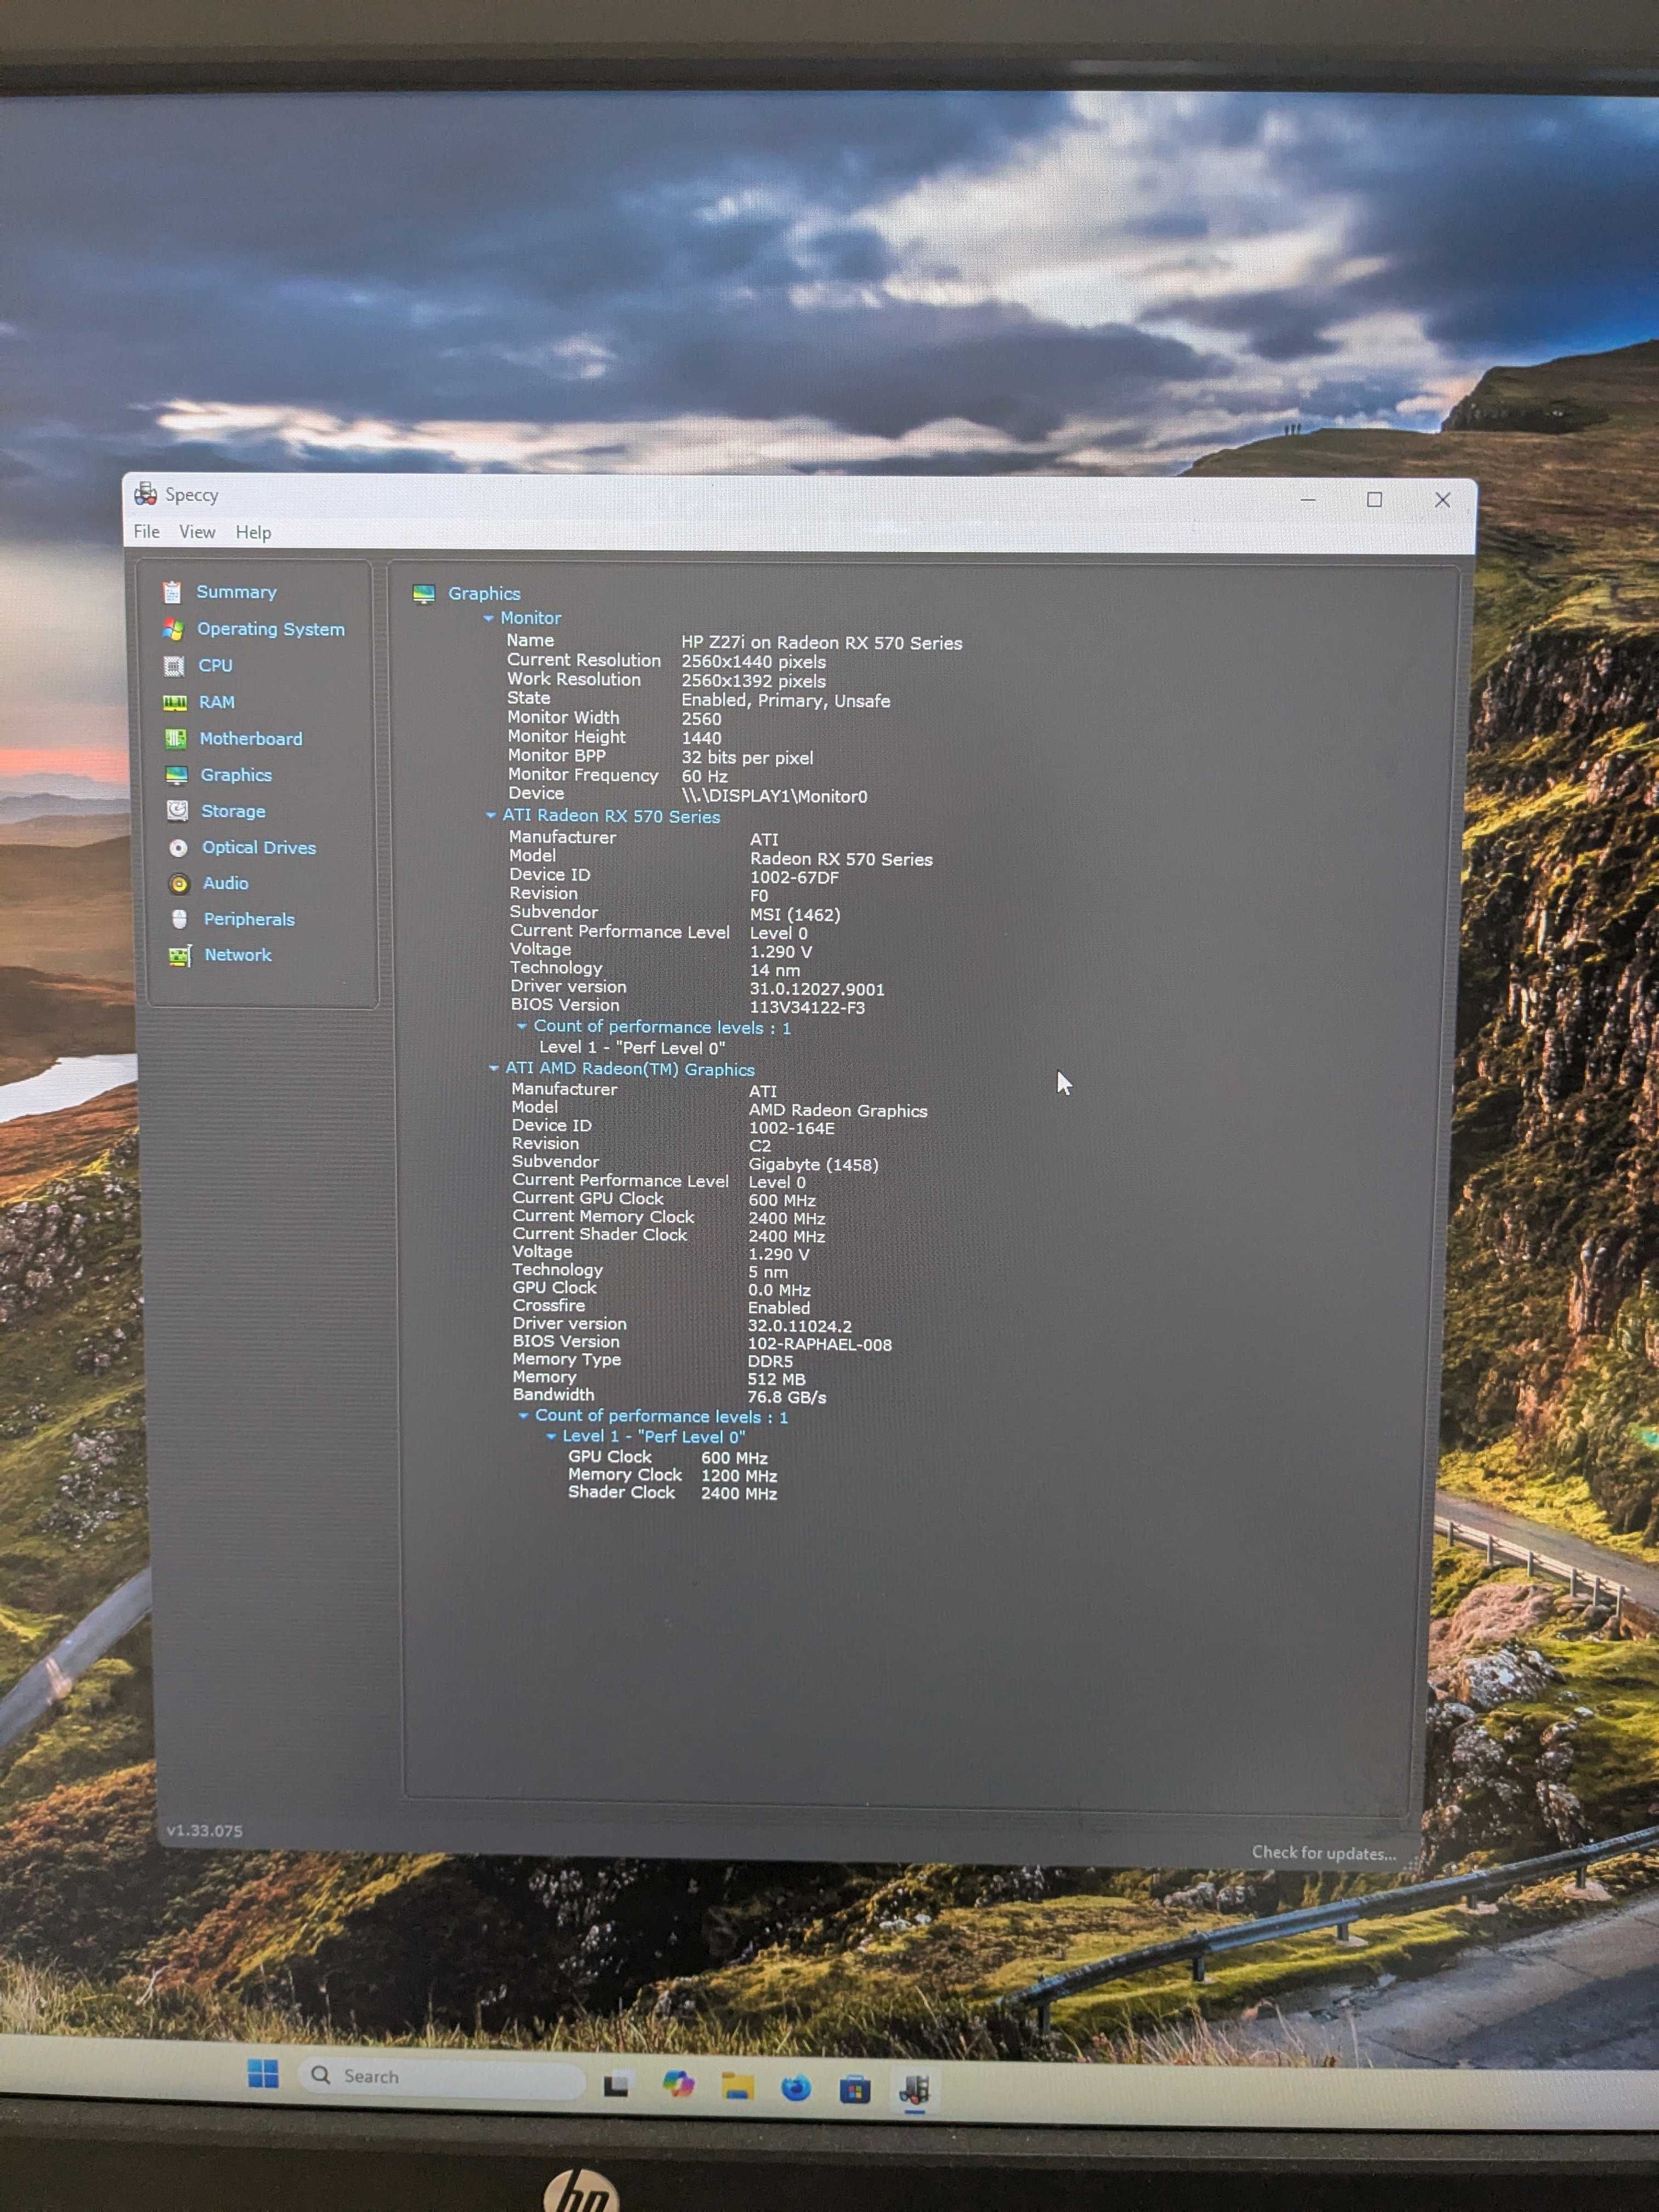
Task: Open the Peripherals section
Action: pos(249,920)
